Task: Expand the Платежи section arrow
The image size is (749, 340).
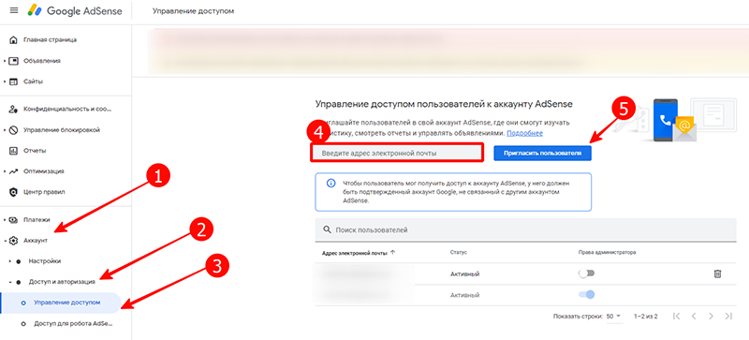Action: point(5,220)
